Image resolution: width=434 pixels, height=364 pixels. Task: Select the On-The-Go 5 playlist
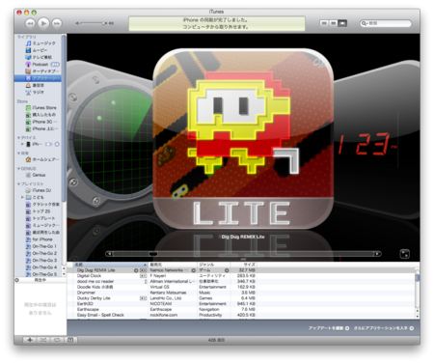41,274
